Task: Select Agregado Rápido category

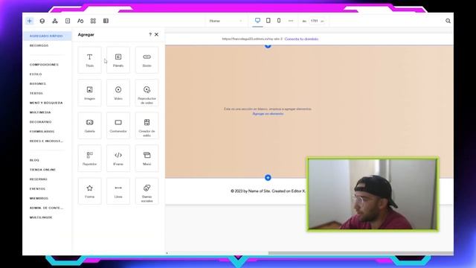Action: click(x=47, y=36)
